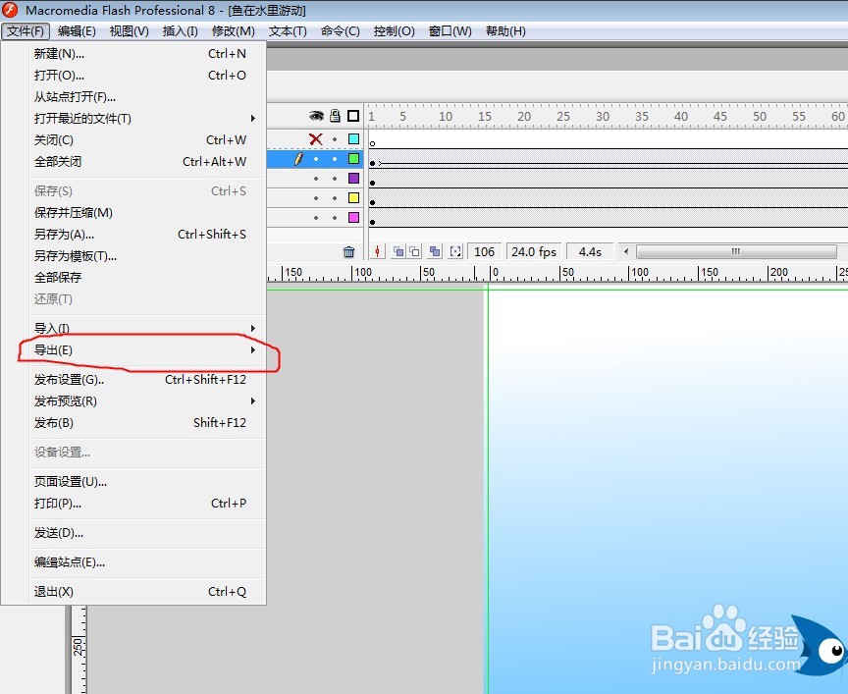Choose 新建(N)... menu entry
Viewport: 848px width, 694px height.
(146, 54)
